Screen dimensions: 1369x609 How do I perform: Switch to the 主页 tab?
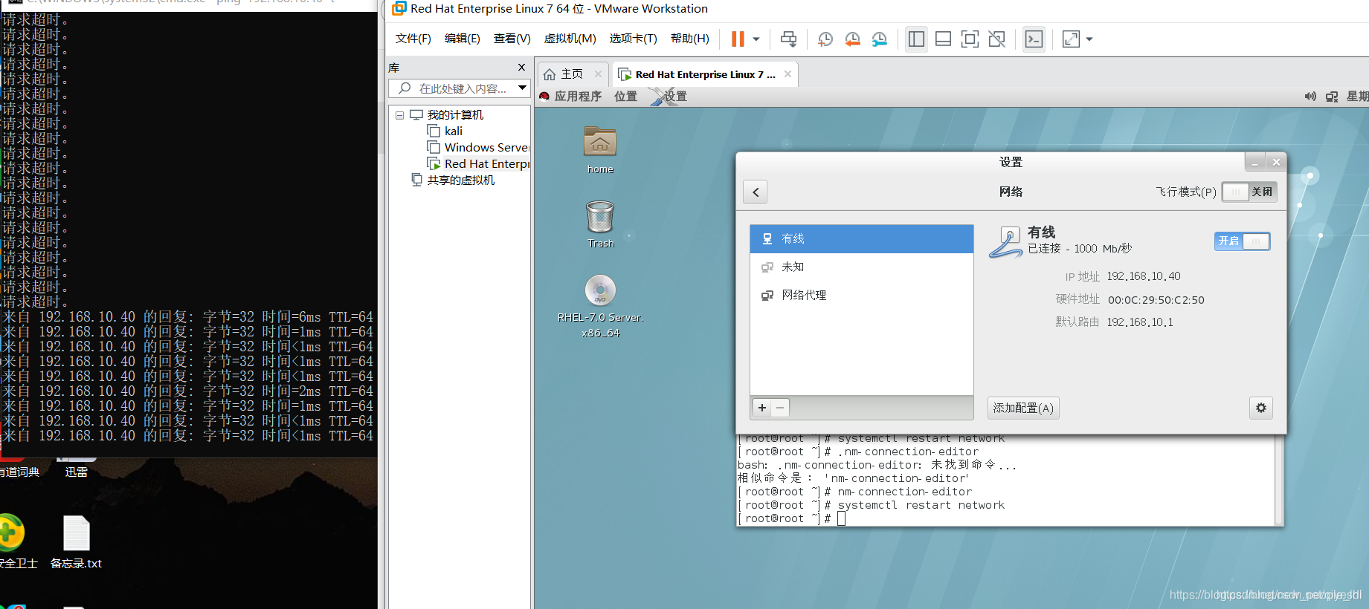tap(564, 74)
